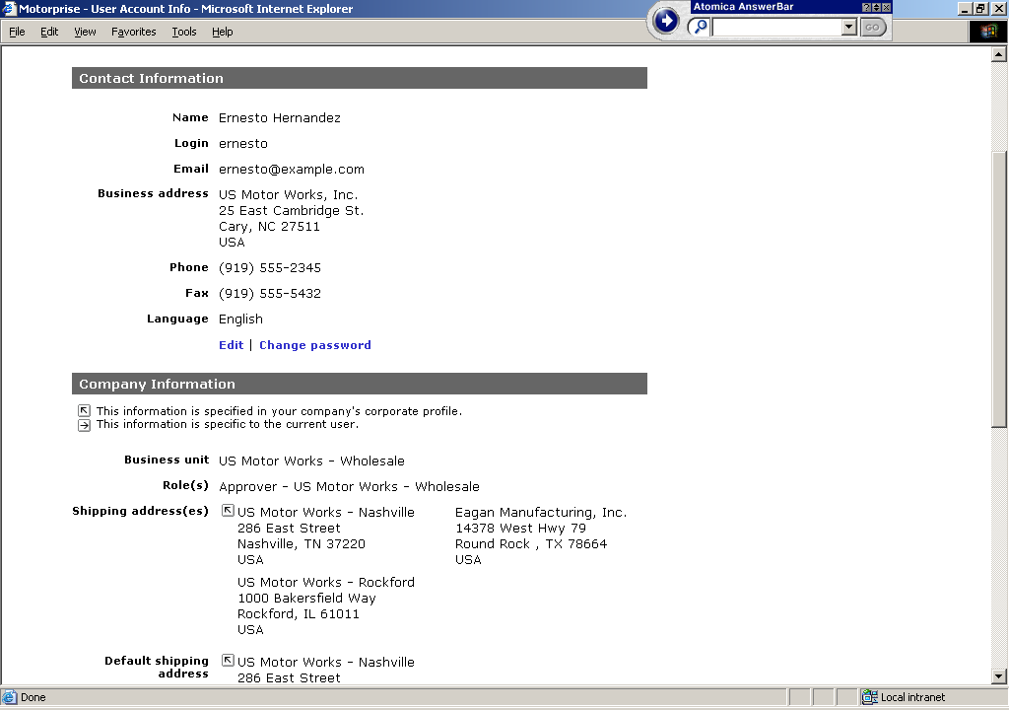Click the Contact Information header

[359, 78]
